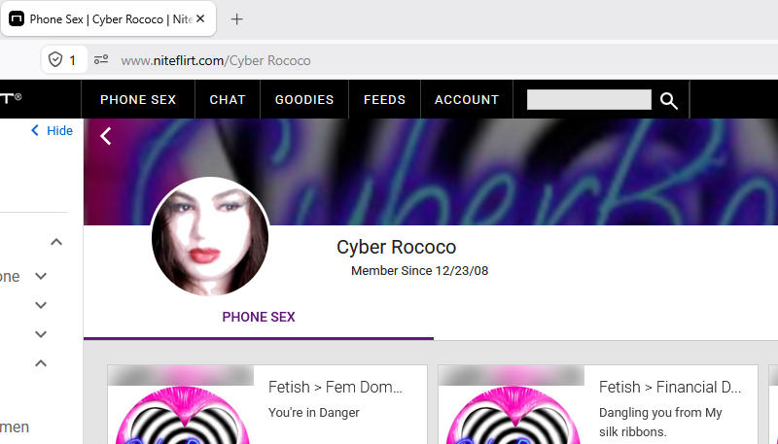Expand the third sidebar chevron down

[41, 305]
